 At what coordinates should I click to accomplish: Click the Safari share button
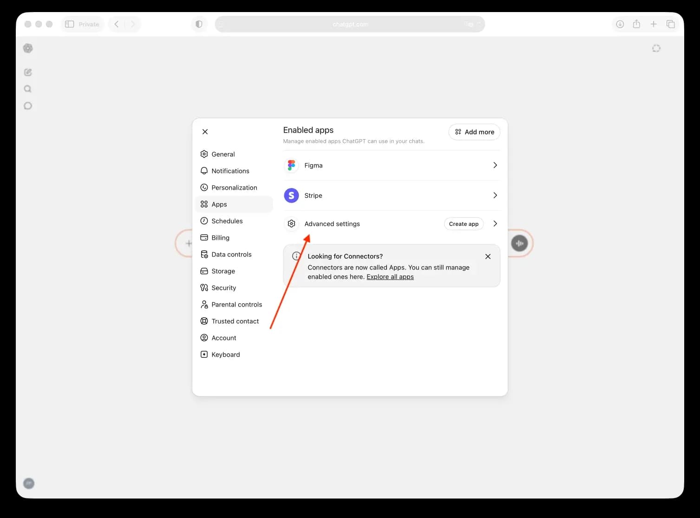636,24
